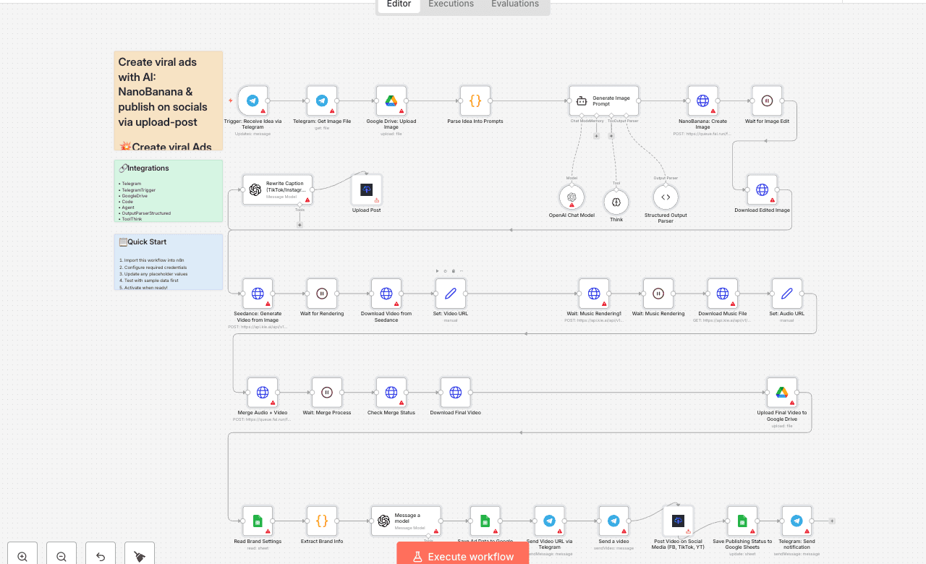The height and width of the screenshot is (564, 926).
Task: Switch to the Executions tab
Action: 450,4
